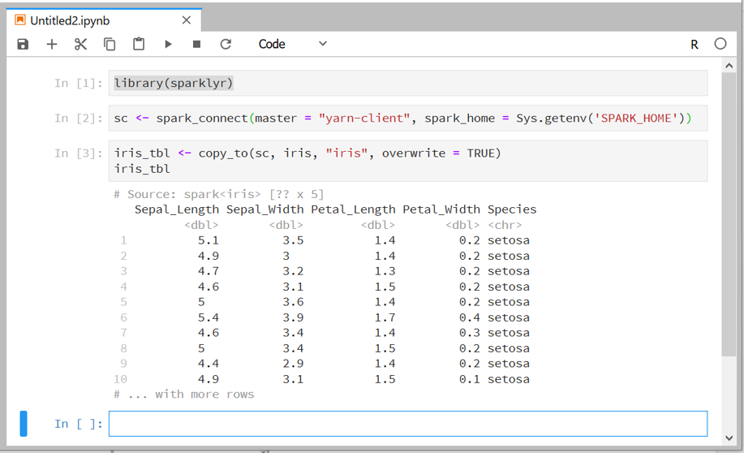The image size is (744, 453).
Task: Cut the selected cell with the scissors icon
Action: click(80, 44)
